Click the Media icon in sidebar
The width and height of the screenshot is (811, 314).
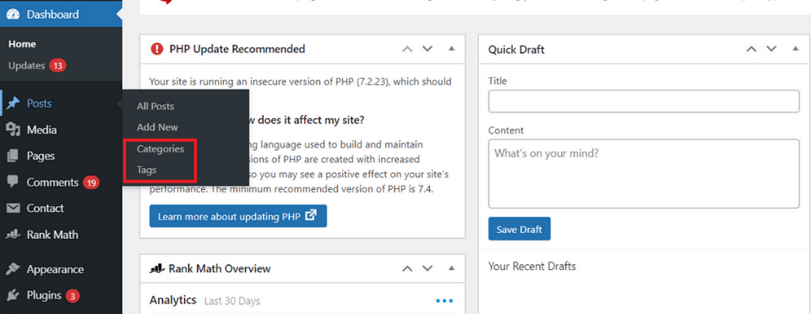point(13,130)
